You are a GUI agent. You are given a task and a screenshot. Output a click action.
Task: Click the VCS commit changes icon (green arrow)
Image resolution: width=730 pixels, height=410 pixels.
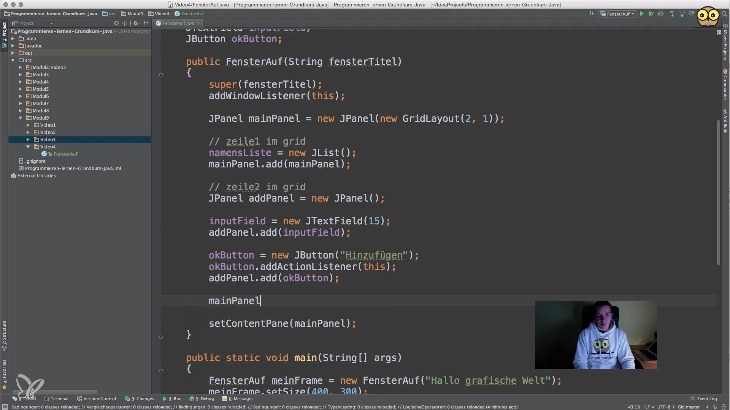click(x=682, y=14)
